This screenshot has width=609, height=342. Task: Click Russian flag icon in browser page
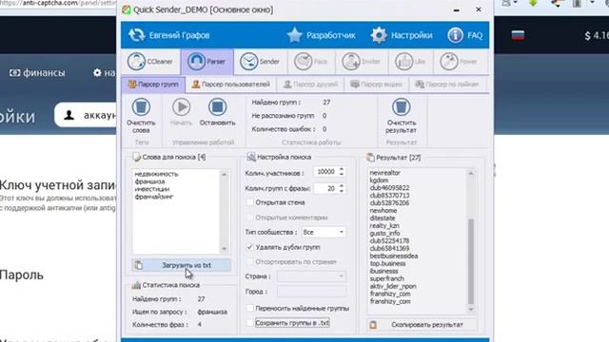click(518, 36)
